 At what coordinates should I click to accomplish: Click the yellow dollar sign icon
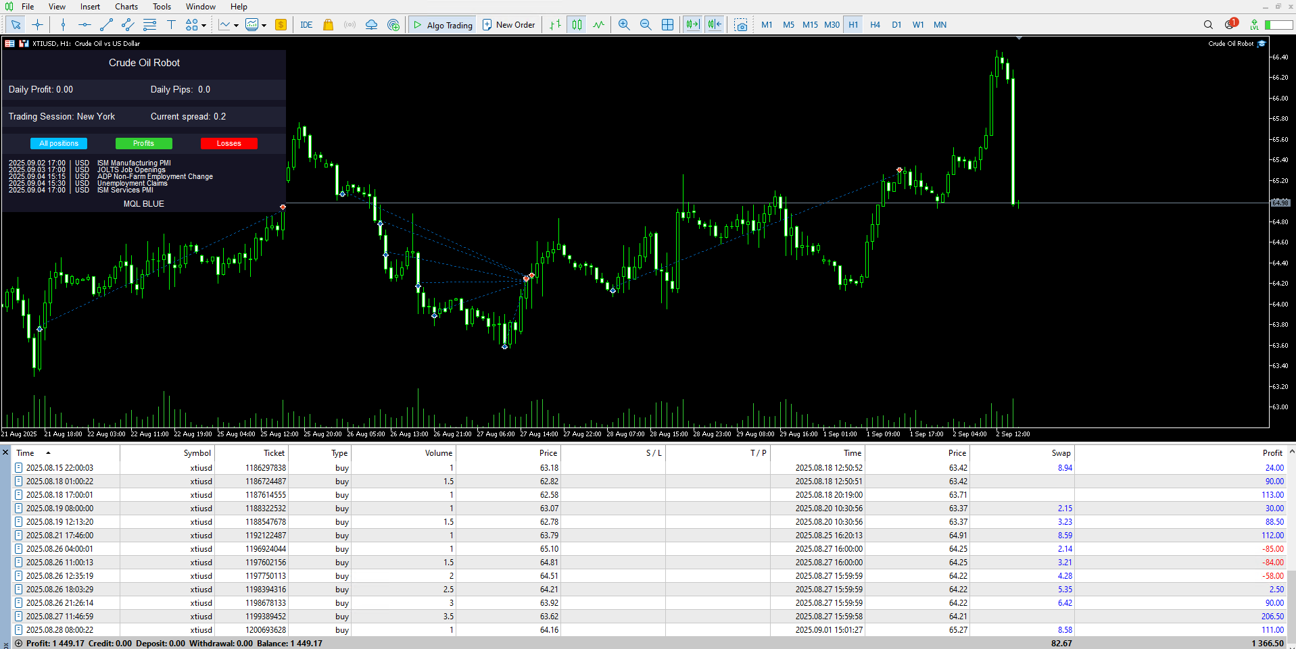tap(281, 25)
